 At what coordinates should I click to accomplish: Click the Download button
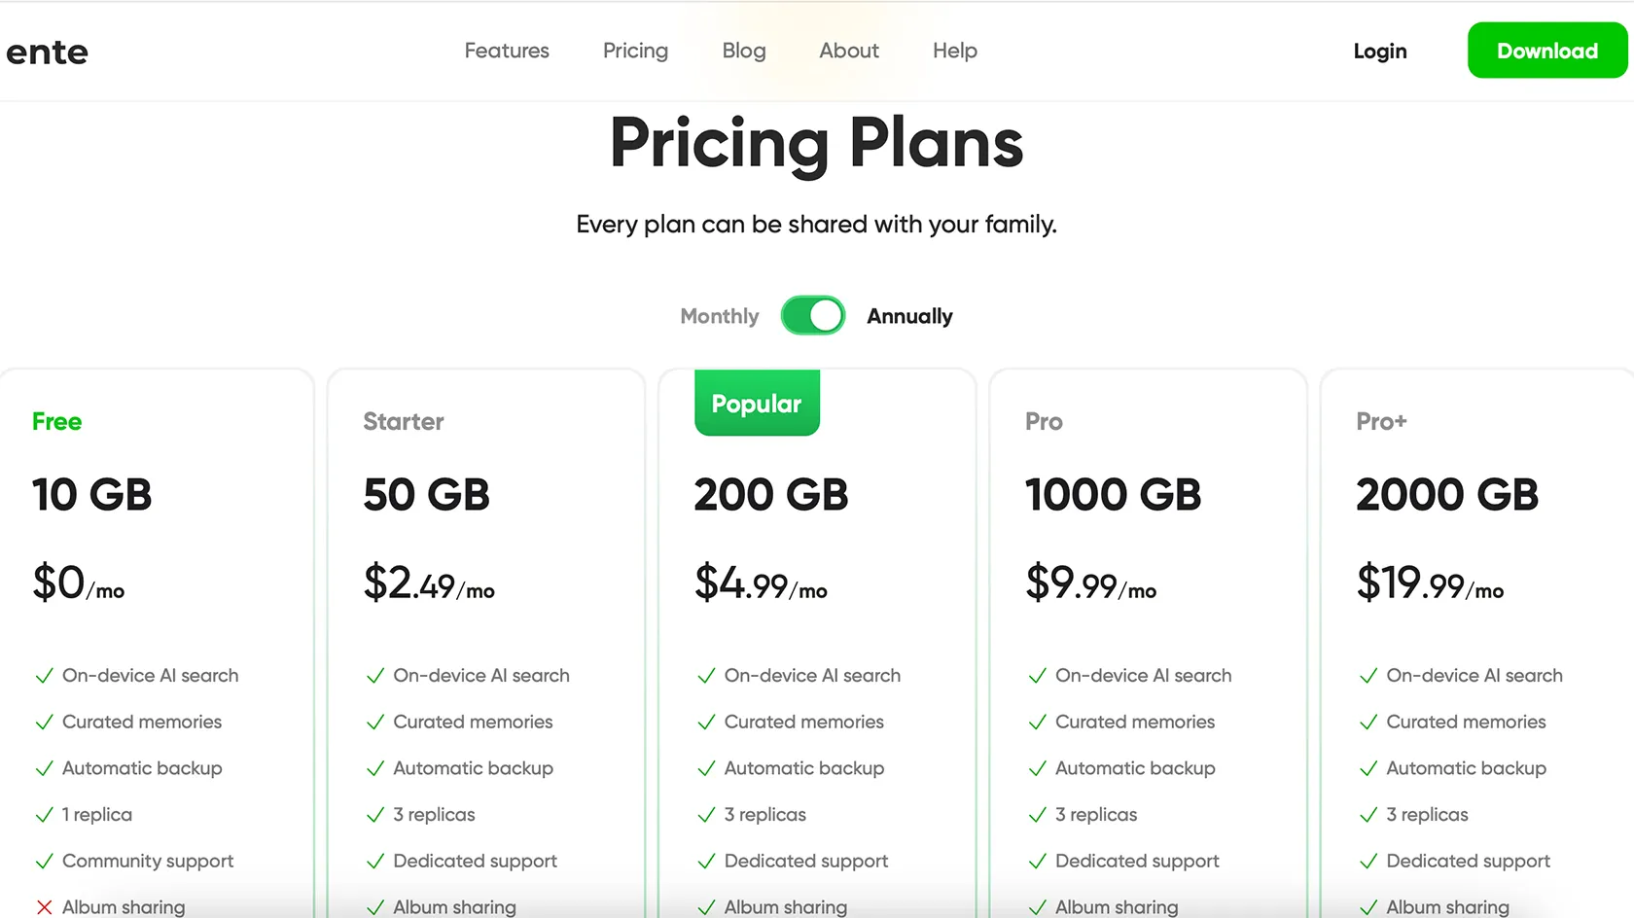click(x=1546, y=51)
